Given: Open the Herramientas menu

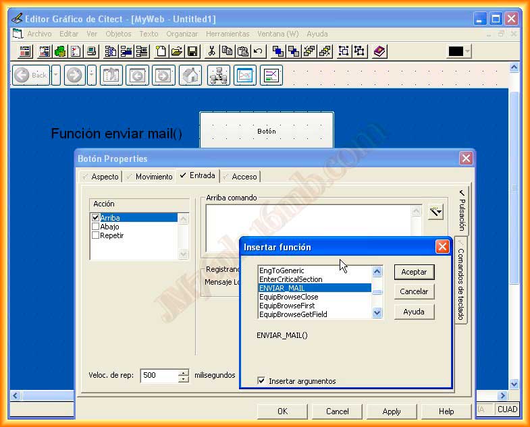Looking at the screenshot, I should (228, 34).
